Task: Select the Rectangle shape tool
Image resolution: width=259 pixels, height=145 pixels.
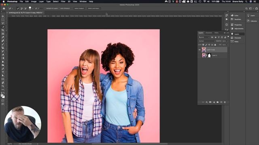Action: coord(3,79)
